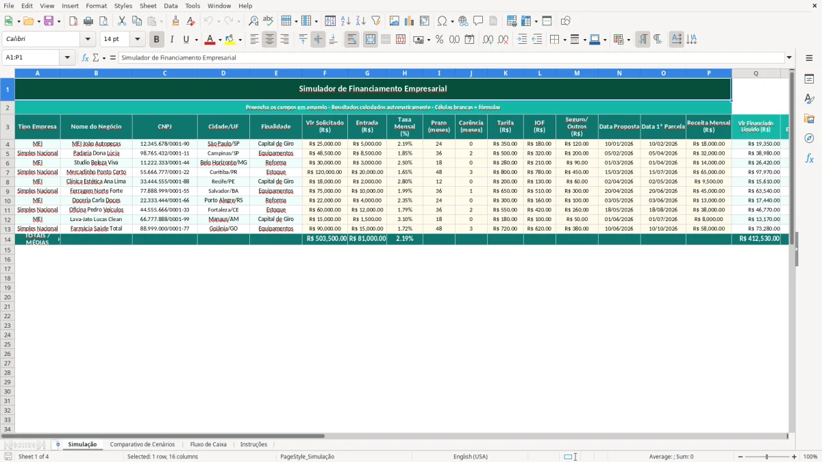The height and width of the screenshot is (462, 822).
Task: Click the Undo arrow
Action: [x=208, y=21]
